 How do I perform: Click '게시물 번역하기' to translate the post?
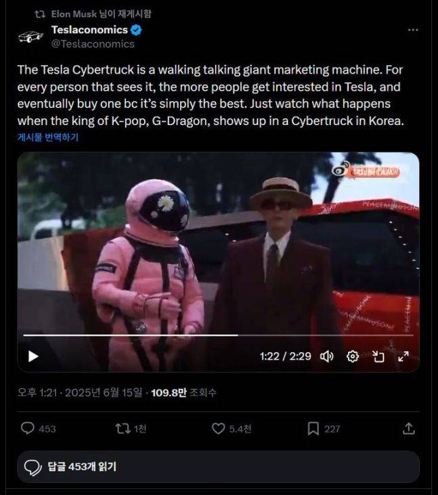(x=47, y=137)
